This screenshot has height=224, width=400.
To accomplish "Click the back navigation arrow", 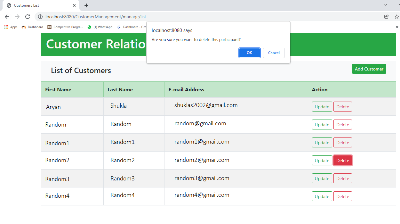I will pyautogui.click(x=7, y=17).
